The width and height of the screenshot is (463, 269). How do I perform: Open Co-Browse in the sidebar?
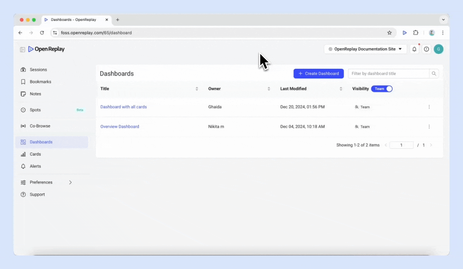[x=52, y=126]
